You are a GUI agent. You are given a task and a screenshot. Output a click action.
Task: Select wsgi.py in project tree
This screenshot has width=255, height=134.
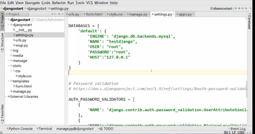[x=21, y=45]
